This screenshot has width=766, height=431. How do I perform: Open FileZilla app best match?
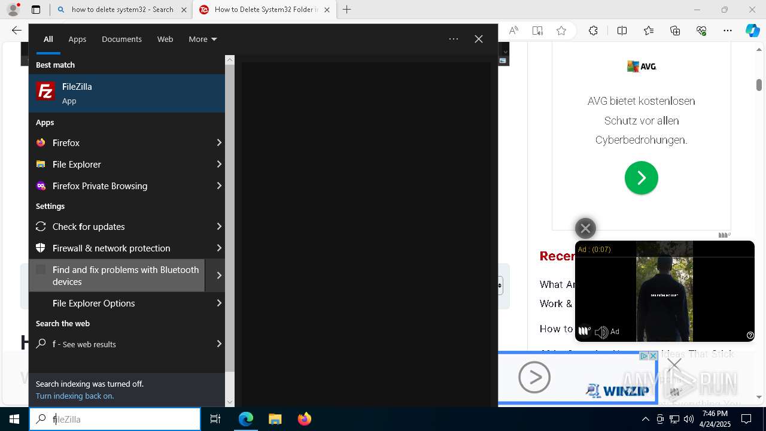pos(127,93)
